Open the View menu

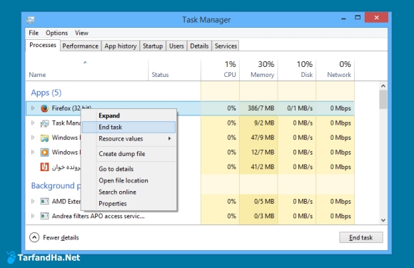[81, 33]
